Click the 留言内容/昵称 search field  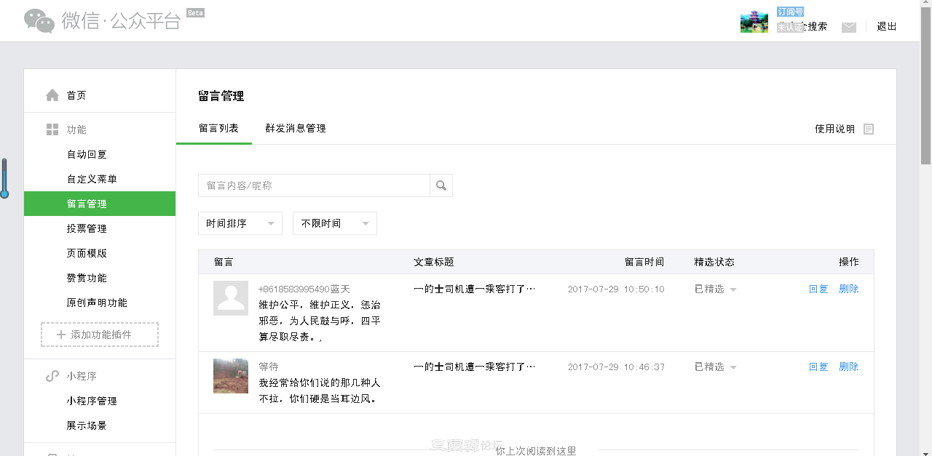[313, 185]
